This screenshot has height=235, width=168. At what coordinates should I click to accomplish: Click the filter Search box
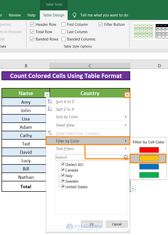point(88,157)
